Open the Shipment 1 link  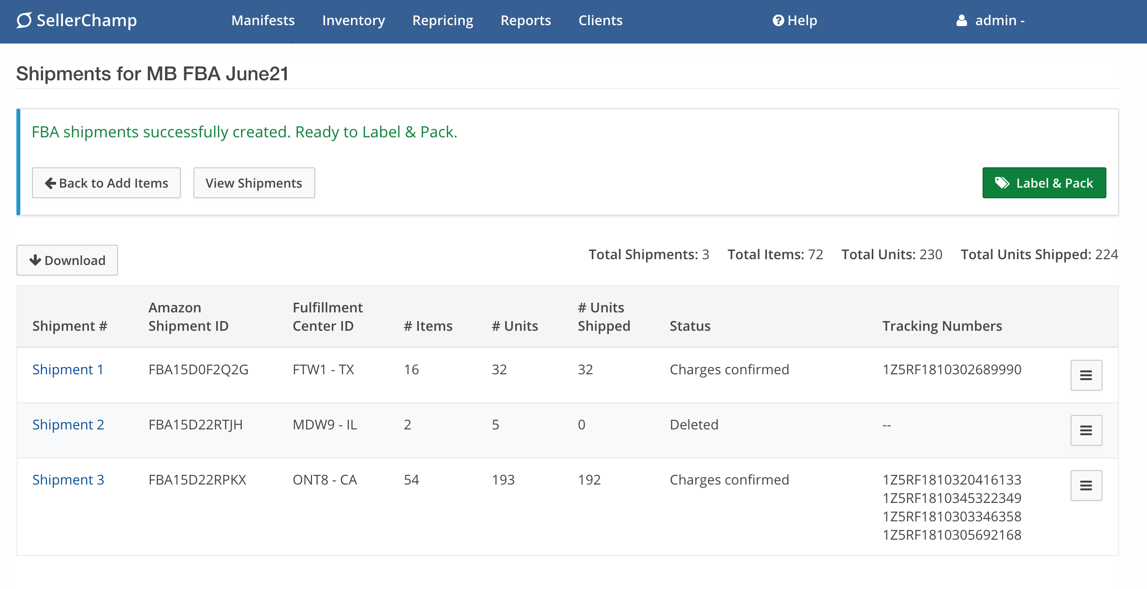pos(68,369)
